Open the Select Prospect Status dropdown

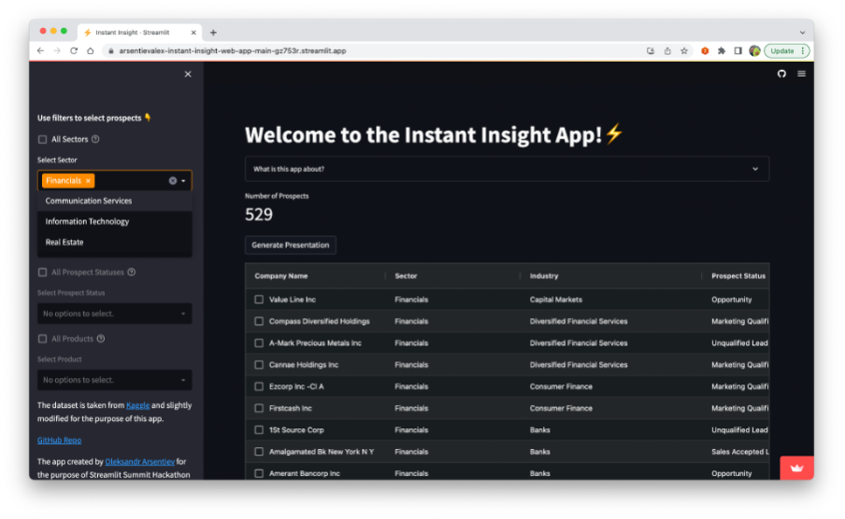[x=114, y=314]
